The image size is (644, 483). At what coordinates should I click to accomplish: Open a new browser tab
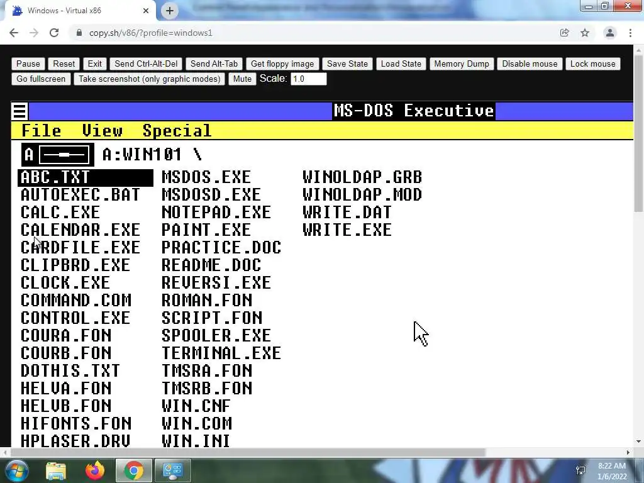click(x=170, y=11)
